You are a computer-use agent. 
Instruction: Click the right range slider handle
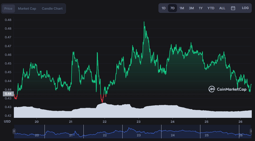(x=251, y=131)
